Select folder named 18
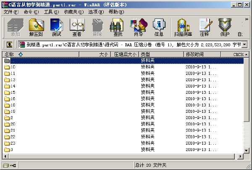The width and height of the screenshot is (252, 170). 123,105
